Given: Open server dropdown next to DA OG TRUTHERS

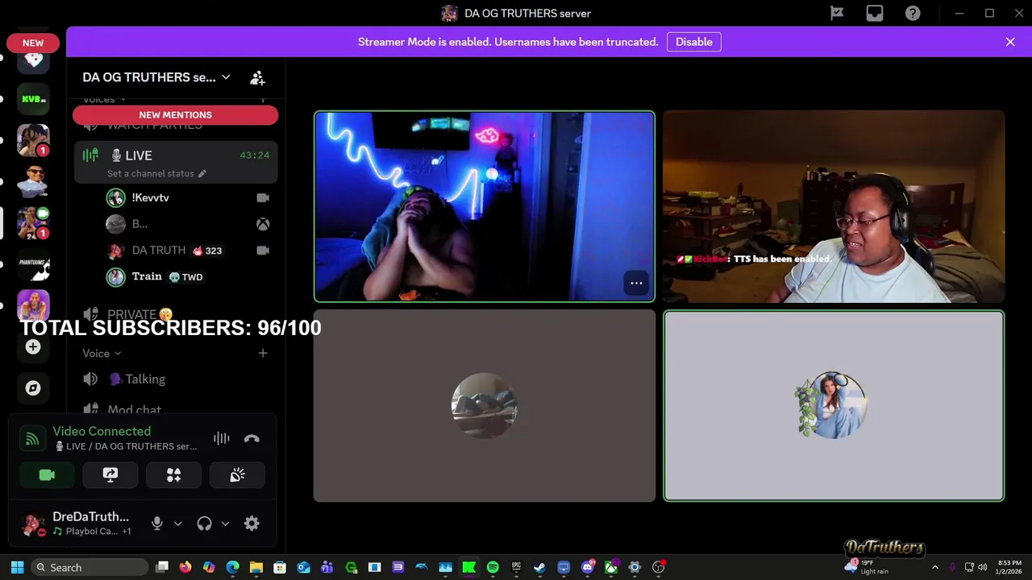Looking at the screenshot, I should (226, 77).
